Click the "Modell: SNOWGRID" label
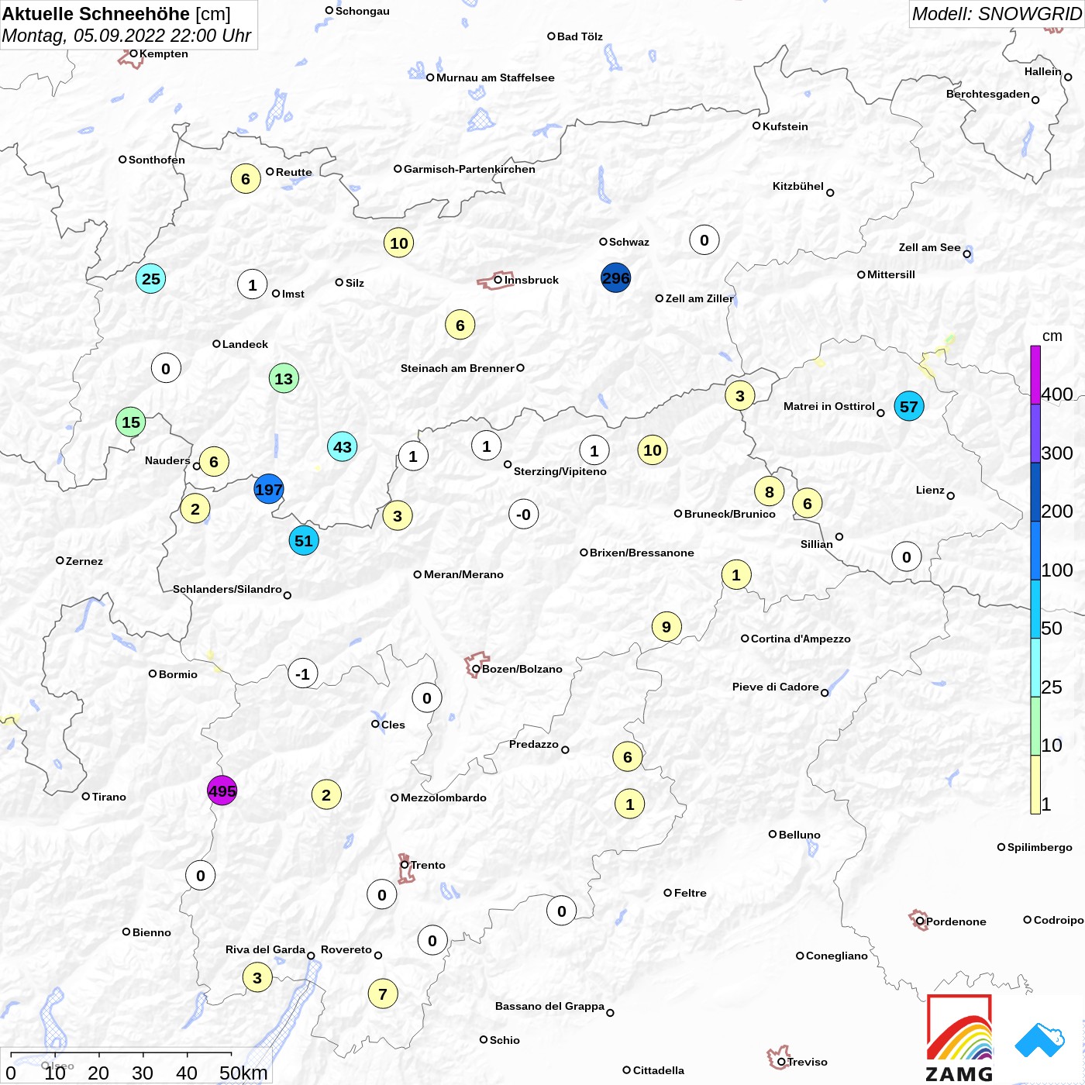 [x=996, y=14]
